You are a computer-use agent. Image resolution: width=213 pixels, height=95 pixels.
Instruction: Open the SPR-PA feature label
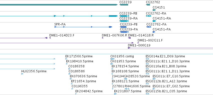pyautogui.click(x=60, y=24)
